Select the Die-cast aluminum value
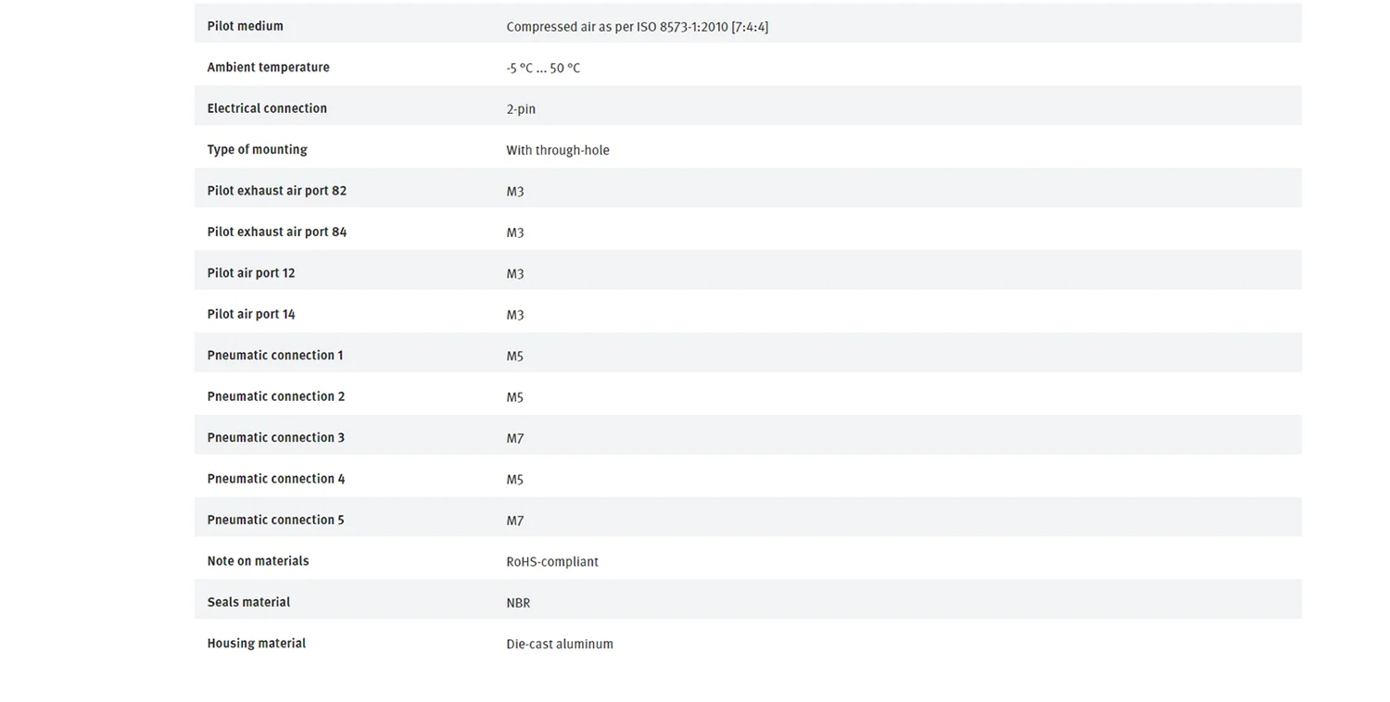 [560, 645]
